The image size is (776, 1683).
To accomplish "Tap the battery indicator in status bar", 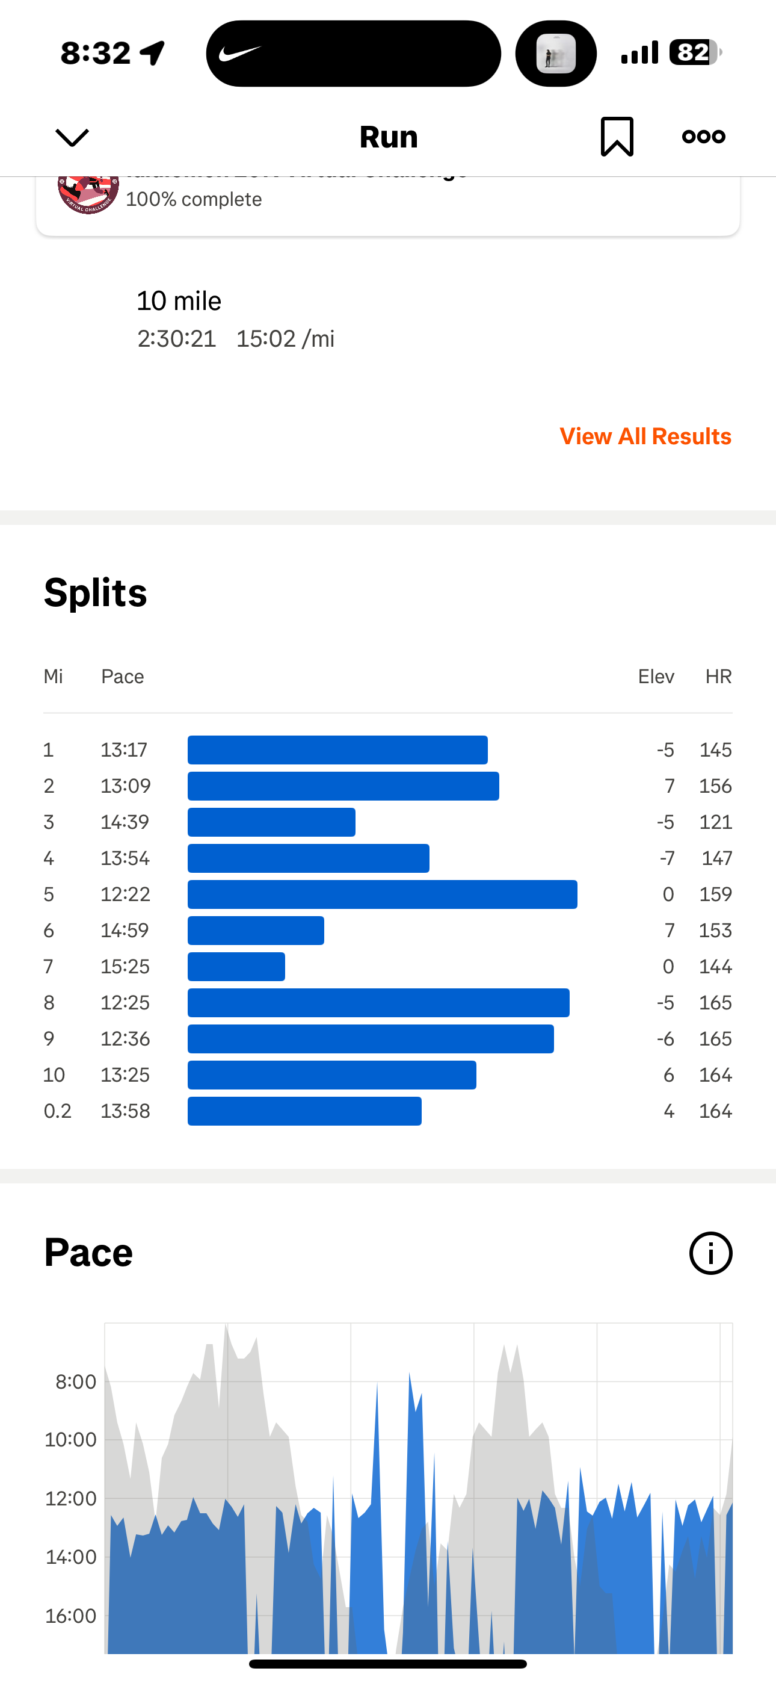I will coord(694,52).
